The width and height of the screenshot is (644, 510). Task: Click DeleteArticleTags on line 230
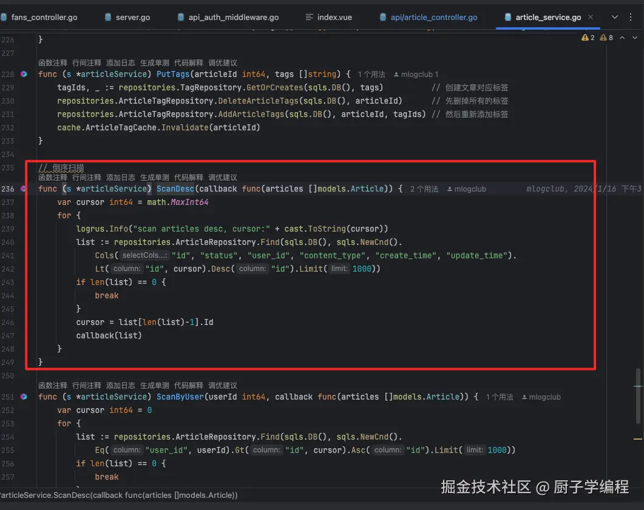[x=259, y=101]
